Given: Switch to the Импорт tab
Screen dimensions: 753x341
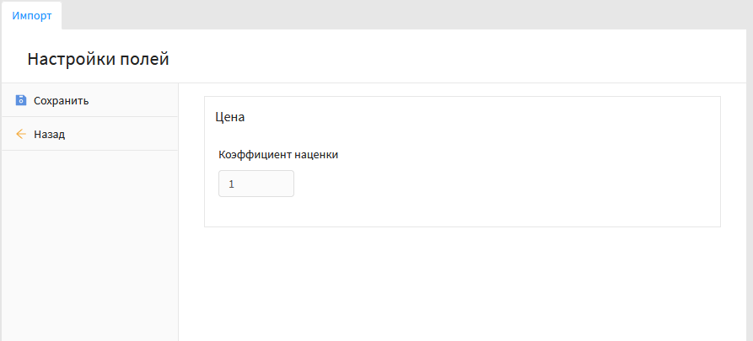Looking at the screenshot, I should click(32, 15).
